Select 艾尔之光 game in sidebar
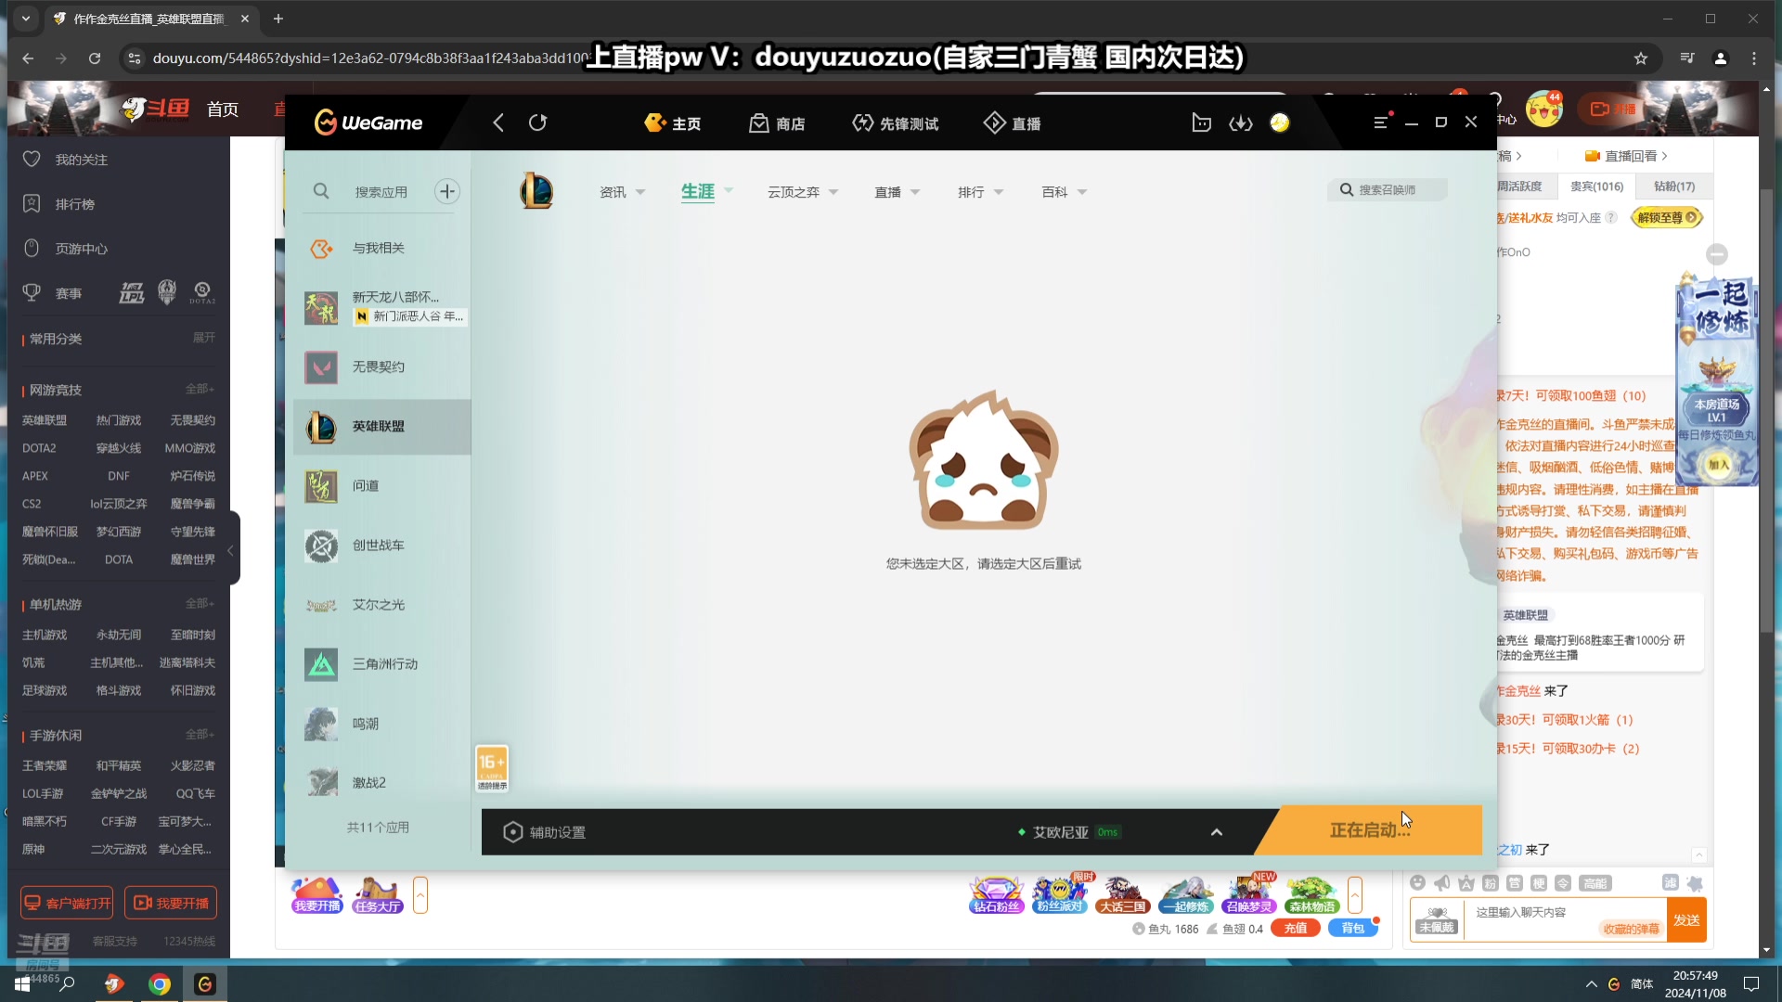The height and width of the screenshot is (1002, 1782). (x=382, y=605)
